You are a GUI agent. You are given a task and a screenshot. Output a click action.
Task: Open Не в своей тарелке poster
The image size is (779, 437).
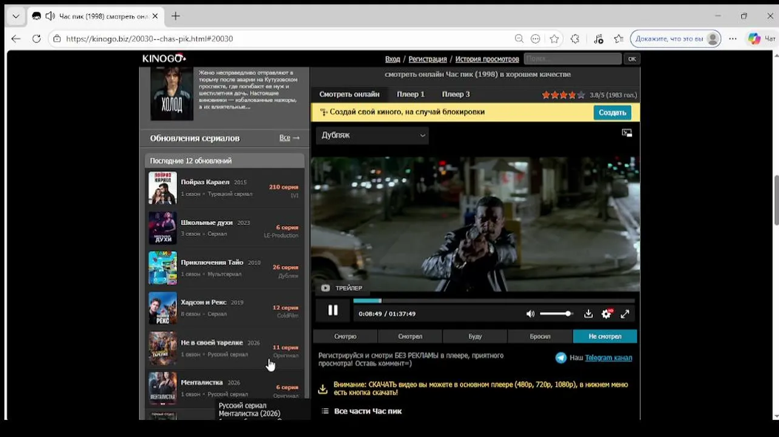click(x=163, y=348)
